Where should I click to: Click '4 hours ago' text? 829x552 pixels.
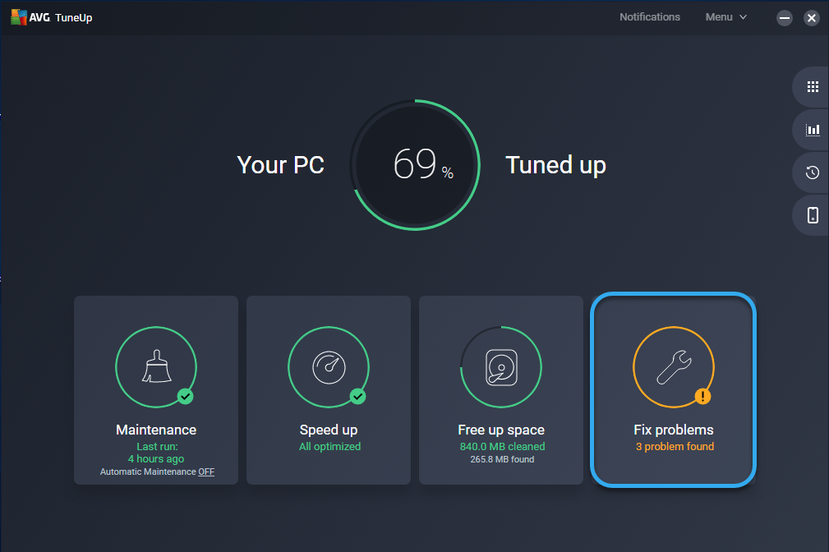[x=156, y=459]
